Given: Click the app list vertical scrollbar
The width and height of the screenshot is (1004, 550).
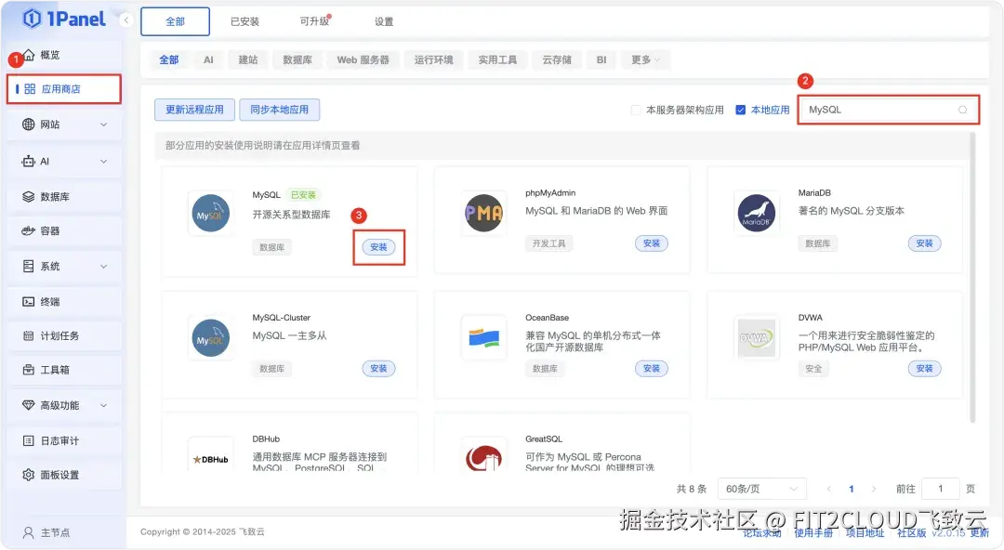Looking at the screenshot, I should point(972,277).
